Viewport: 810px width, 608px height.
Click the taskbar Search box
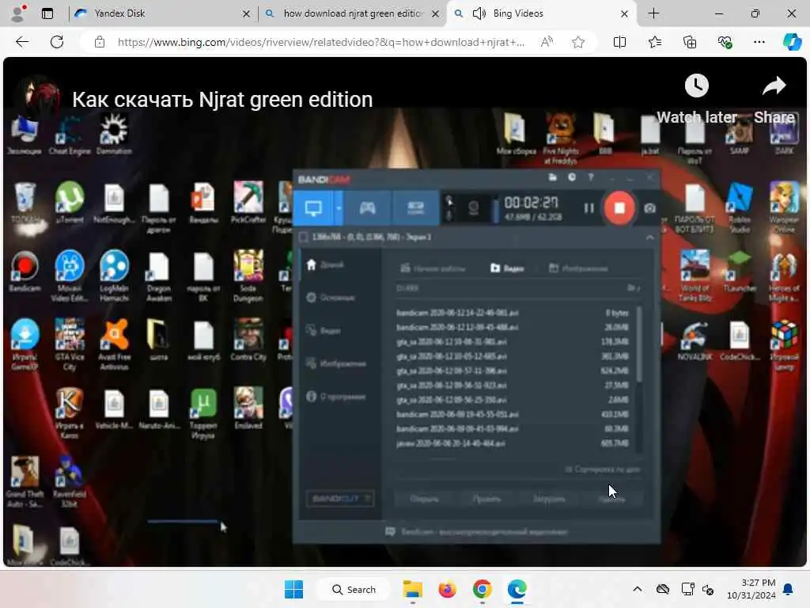(354, 589)
